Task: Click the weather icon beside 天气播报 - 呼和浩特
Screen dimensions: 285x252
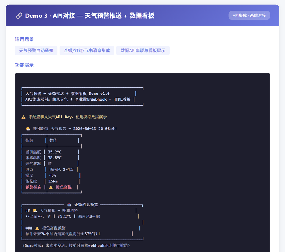Action: (35, 211)
